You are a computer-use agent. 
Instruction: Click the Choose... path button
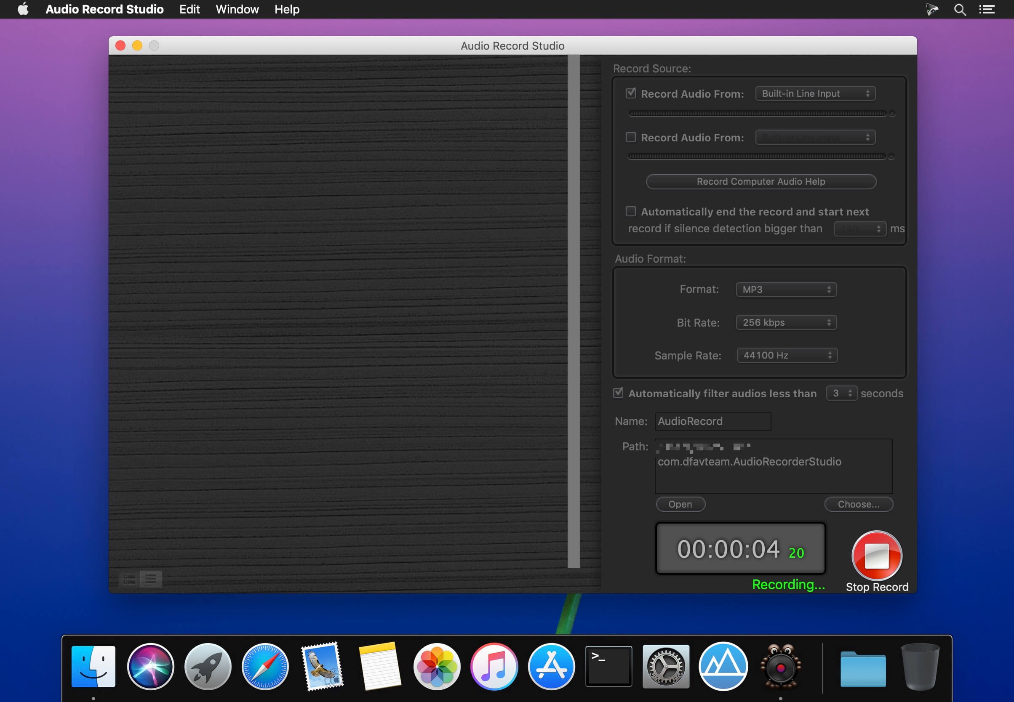(x=858, y=504)
